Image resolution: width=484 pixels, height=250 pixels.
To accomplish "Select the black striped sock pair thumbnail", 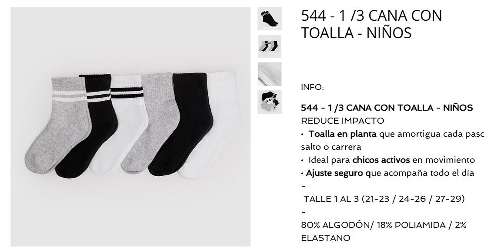I will tap(270, 19).
